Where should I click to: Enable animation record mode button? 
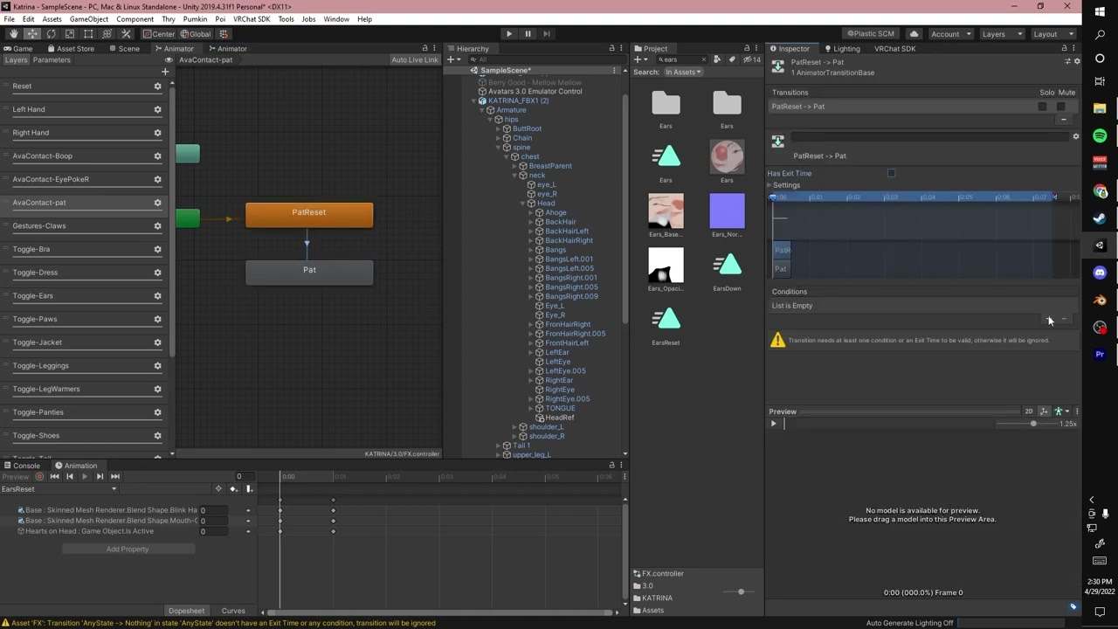pos(39,476)
